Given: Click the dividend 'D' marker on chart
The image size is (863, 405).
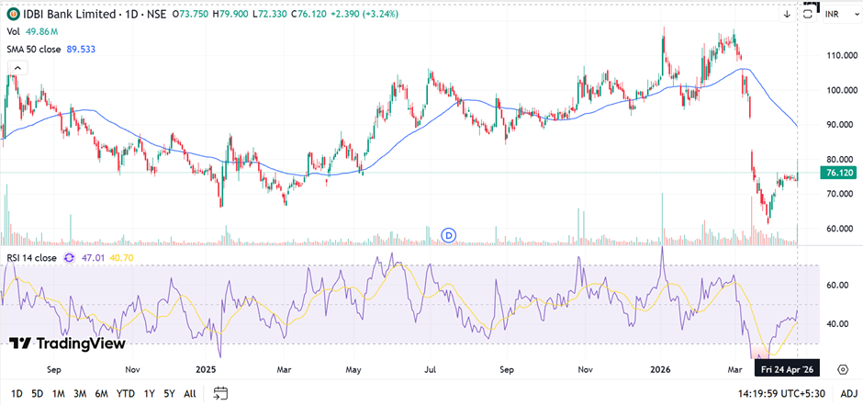Looking at the screenshot, I should pos(449,235).
